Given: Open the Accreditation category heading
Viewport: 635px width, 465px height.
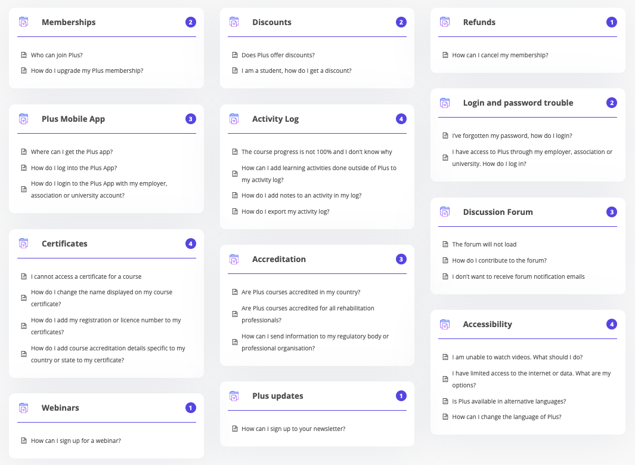Looking at the screenshot, I should coord(279,259).
